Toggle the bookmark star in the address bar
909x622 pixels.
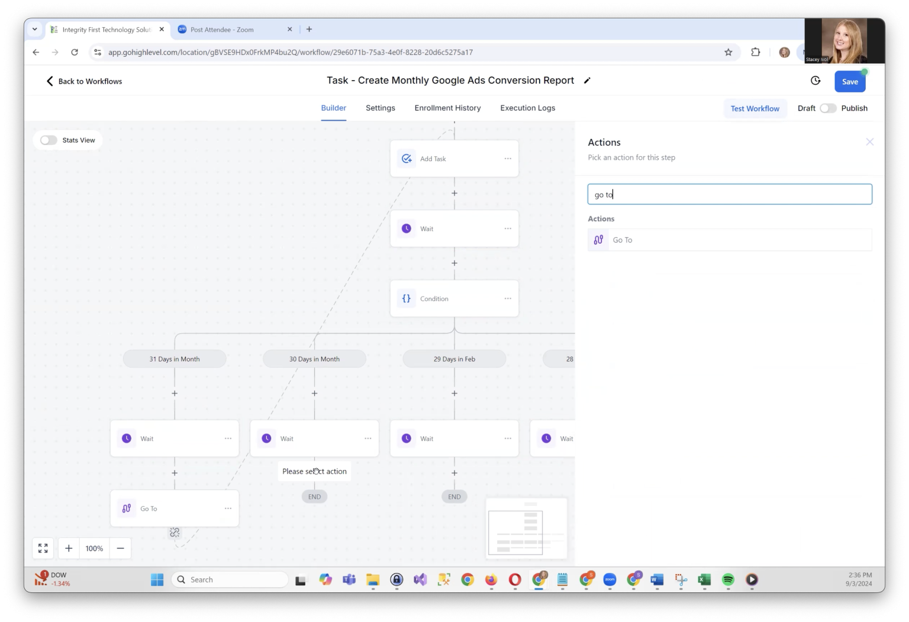729,52
